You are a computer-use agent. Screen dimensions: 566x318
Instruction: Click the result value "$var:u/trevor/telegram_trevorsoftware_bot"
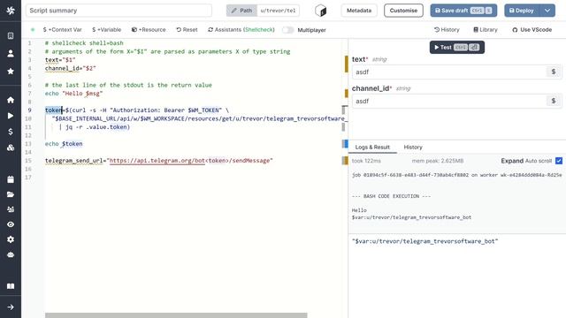tap(424, 241)
